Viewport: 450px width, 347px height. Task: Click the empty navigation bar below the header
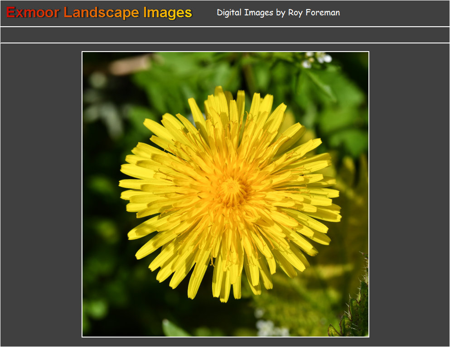[225, 35]
